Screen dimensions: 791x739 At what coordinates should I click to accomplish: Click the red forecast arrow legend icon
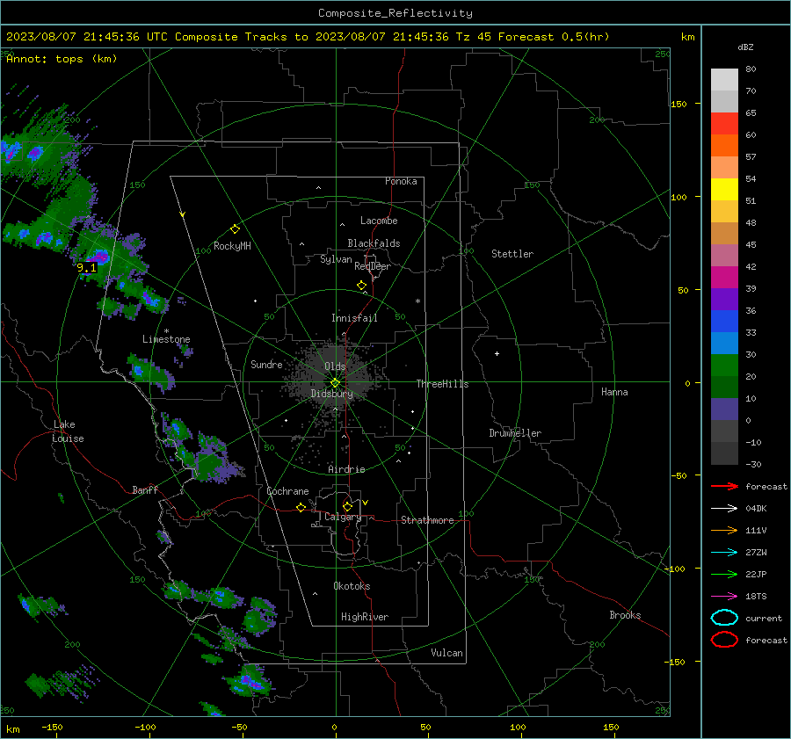coord(724,486)
